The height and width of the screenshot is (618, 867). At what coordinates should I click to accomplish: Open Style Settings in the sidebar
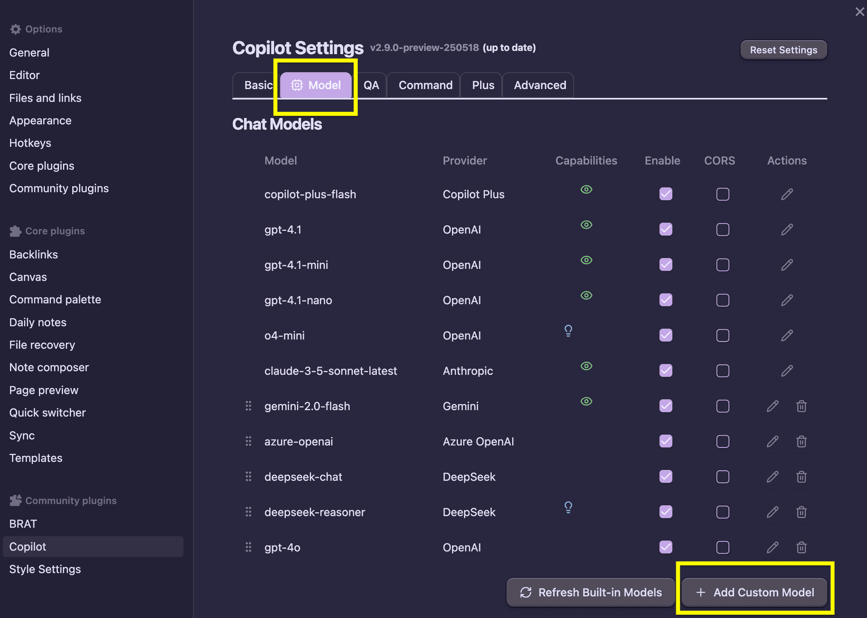[x=45, y=569]
